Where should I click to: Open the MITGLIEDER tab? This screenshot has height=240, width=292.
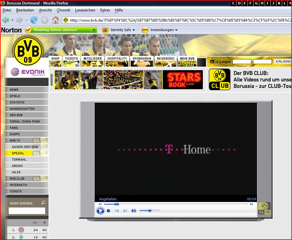click(93, 61)
